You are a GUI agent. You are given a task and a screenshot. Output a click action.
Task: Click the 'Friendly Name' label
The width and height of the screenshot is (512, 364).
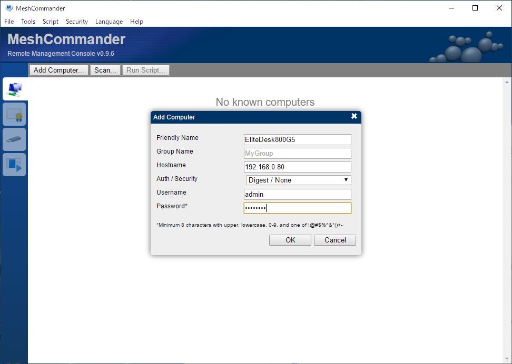point(178,138)
